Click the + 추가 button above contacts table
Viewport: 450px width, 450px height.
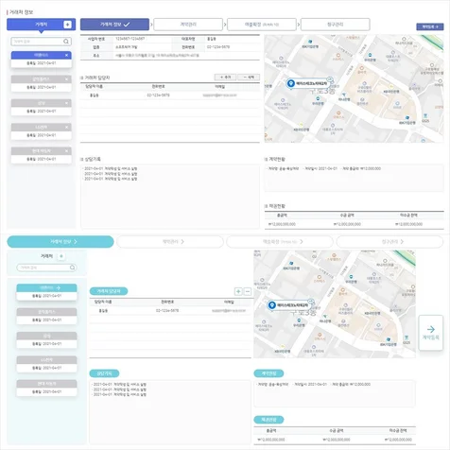(x=225, y=78)
